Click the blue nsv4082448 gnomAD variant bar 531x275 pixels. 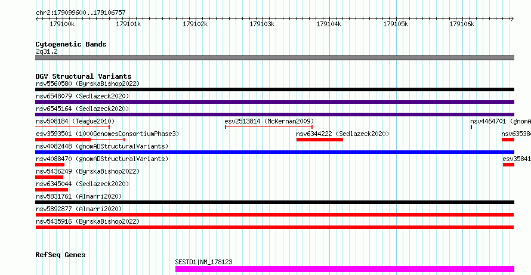tap(274, 152)
